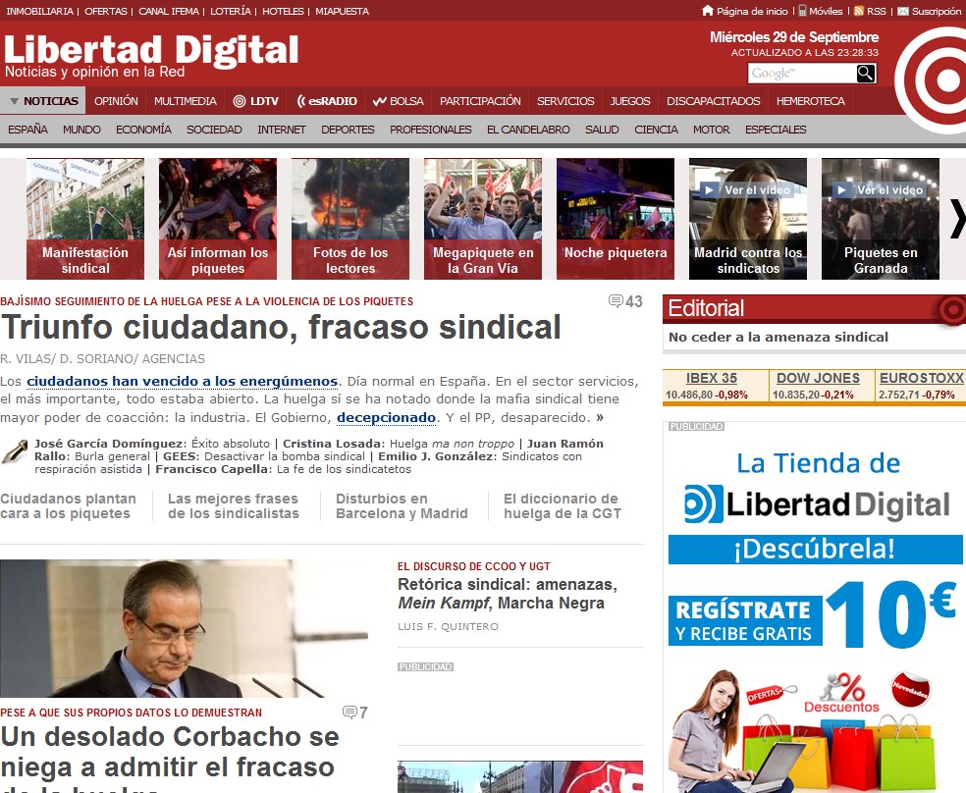This screenshot has height=793, width=966.
Task: Click the comments bubble showing 7
Action: click(349, 713)
